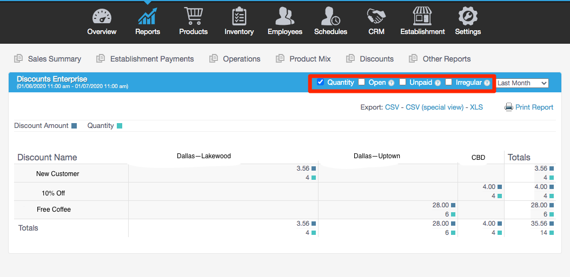Screen dimensions: 570x277
Task: Click the Dallas—Lakewood column header
Action: pos(204,156)
